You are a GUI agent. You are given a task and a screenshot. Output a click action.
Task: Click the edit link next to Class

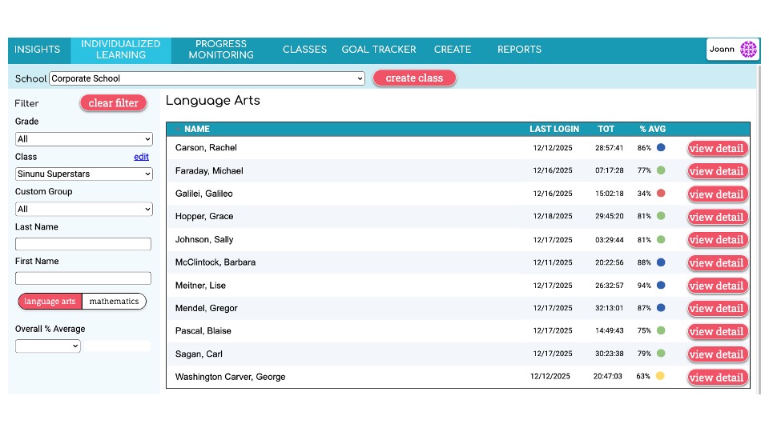[141, 157]
